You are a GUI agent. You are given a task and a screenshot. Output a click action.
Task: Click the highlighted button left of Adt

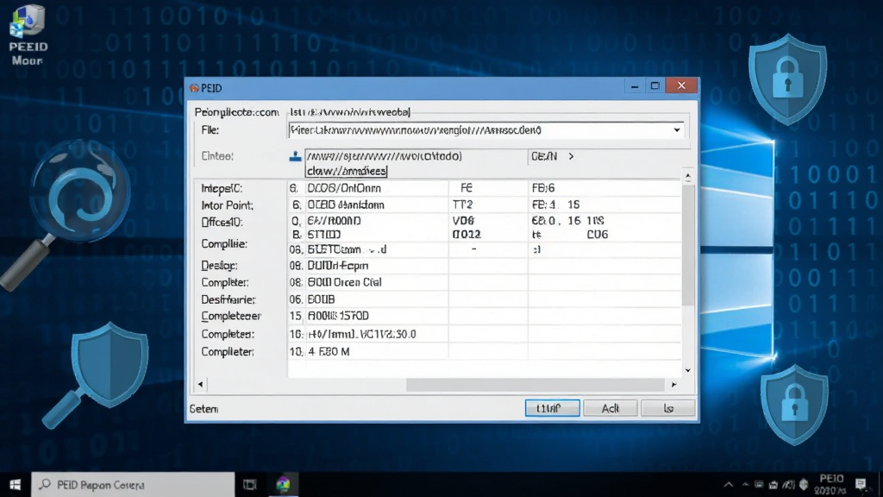tap(552, 408)
